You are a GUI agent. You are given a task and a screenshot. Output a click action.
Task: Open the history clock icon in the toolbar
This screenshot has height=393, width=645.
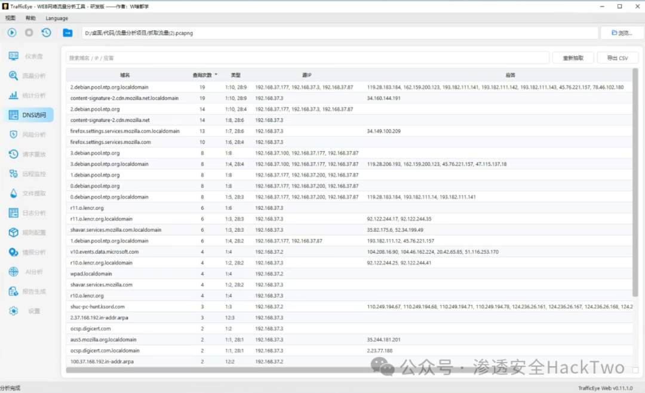pos(46,32)
